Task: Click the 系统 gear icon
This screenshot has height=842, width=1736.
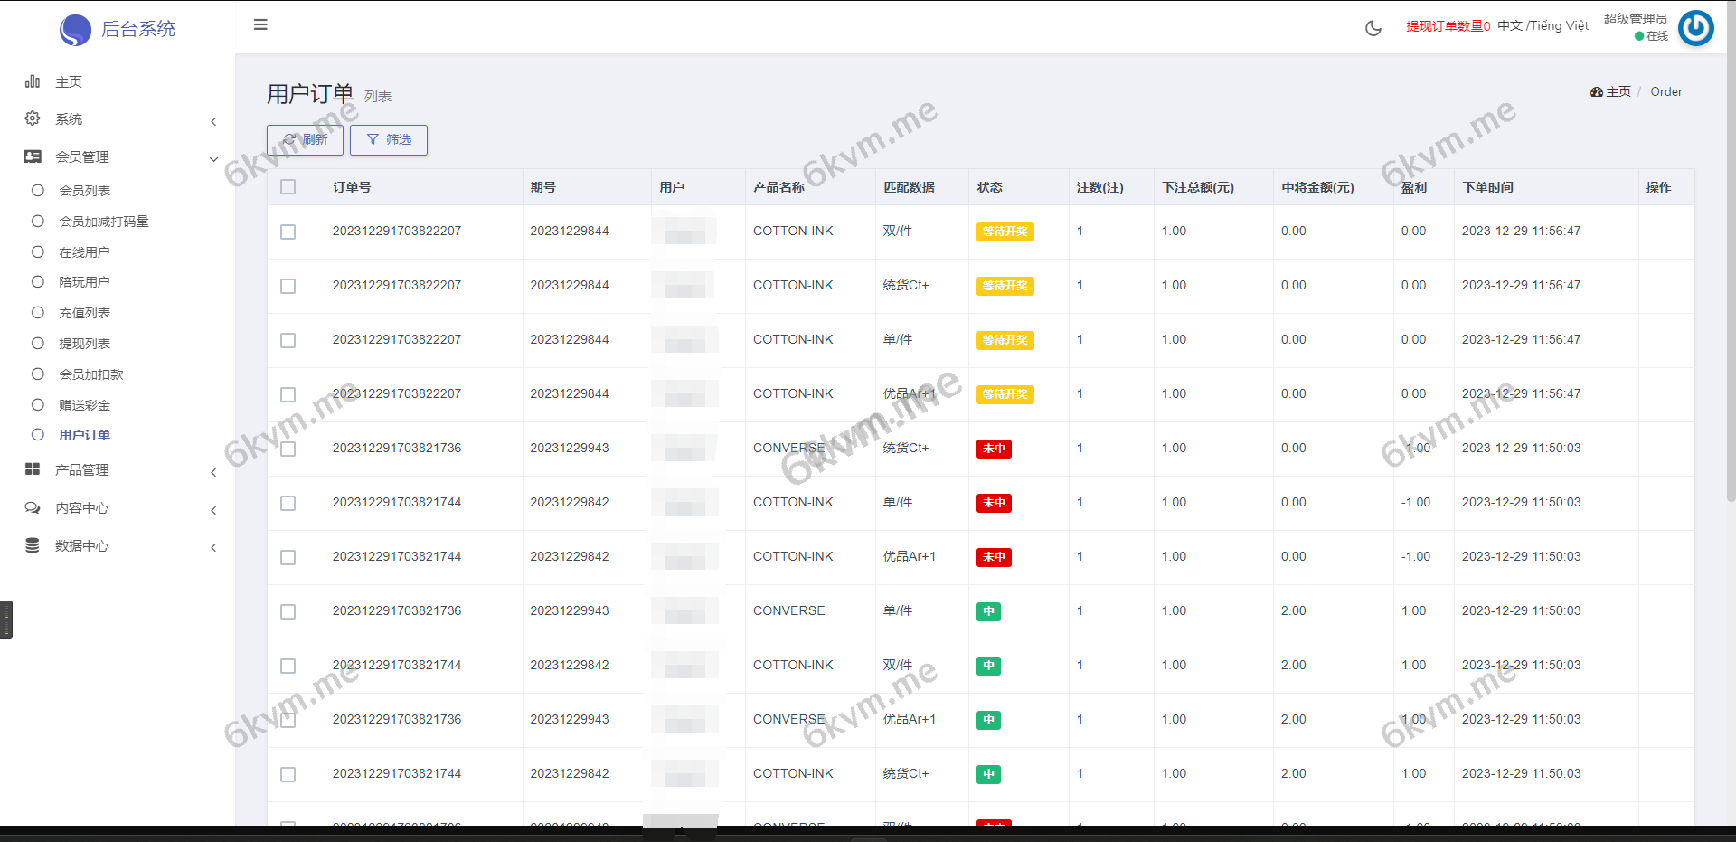Action: pos(33,118)
